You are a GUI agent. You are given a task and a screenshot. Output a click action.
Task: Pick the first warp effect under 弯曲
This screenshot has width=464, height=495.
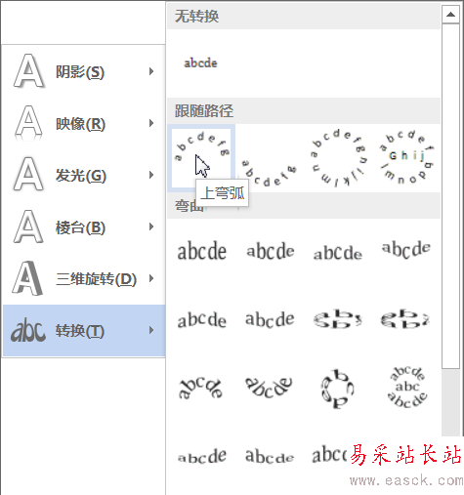point(201,252)
